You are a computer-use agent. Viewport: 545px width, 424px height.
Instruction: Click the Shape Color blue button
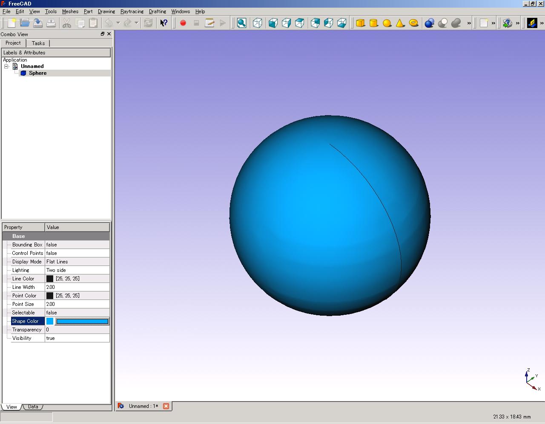pyautogui.click(x=82, y=321)
